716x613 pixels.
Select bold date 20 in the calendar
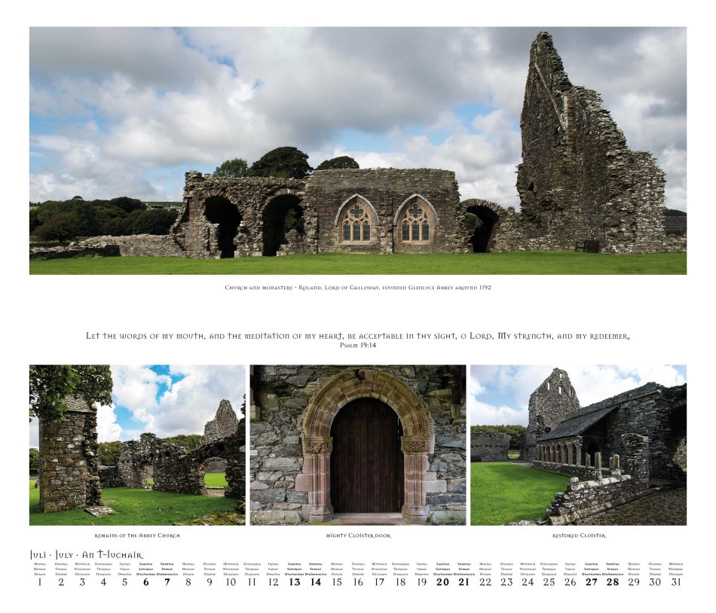coord(442,582)
